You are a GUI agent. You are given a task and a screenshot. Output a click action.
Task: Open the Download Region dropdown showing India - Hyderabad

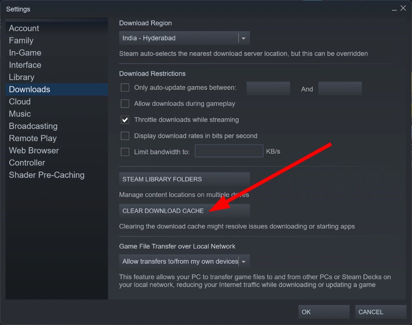184,38
